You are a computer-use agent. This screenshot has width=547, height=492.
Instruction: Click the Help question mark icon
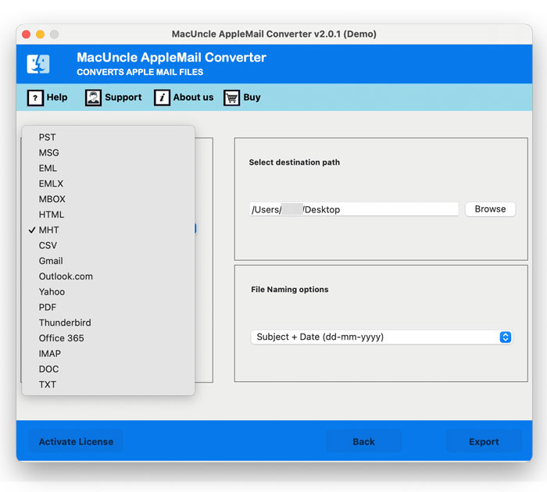coord(35,98)
